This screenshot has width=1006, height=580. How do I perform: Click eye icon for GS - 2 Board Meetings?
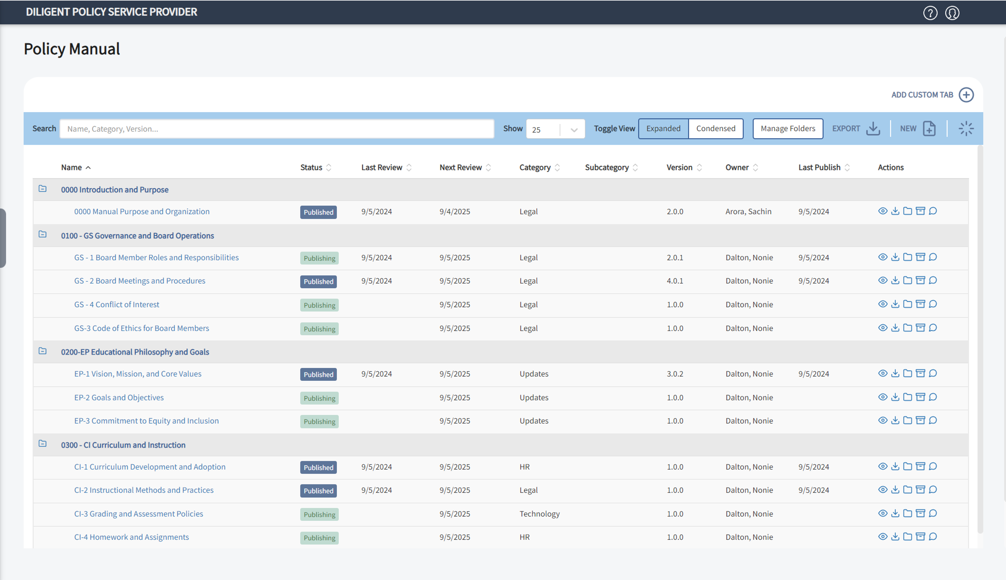coord(883,280)
